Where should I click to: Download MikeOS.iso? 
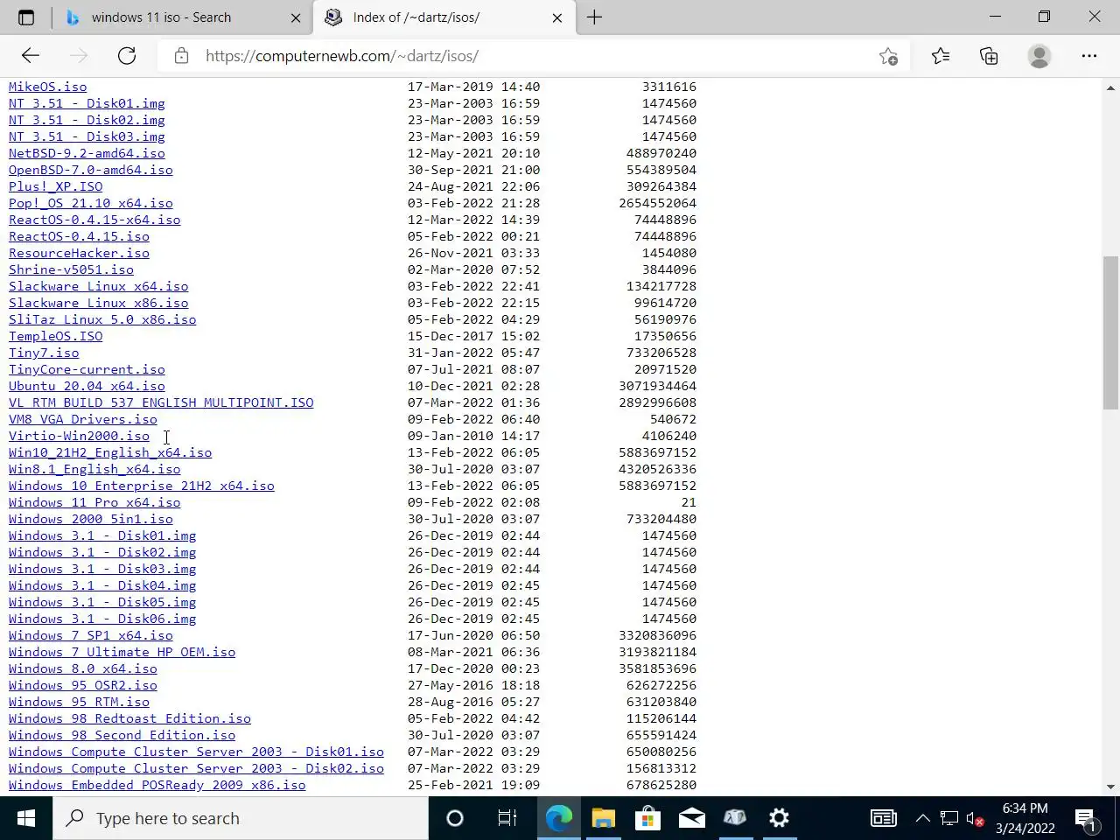47,87
